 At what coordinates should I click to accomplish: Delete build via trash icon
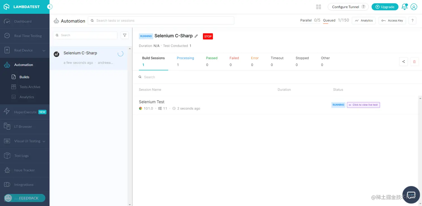[414, 62]
